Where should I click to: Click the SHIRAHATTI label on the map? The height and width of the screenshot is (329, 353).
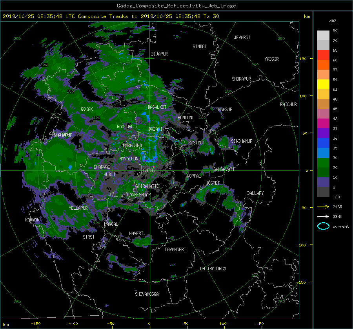click(x=147, y=186)
